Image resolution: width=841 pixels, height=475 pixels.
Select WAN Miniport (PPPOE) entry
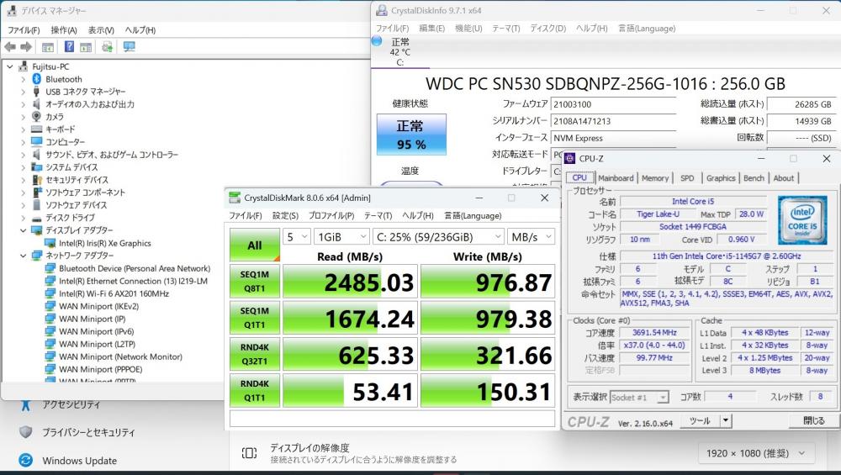[101, 369]
